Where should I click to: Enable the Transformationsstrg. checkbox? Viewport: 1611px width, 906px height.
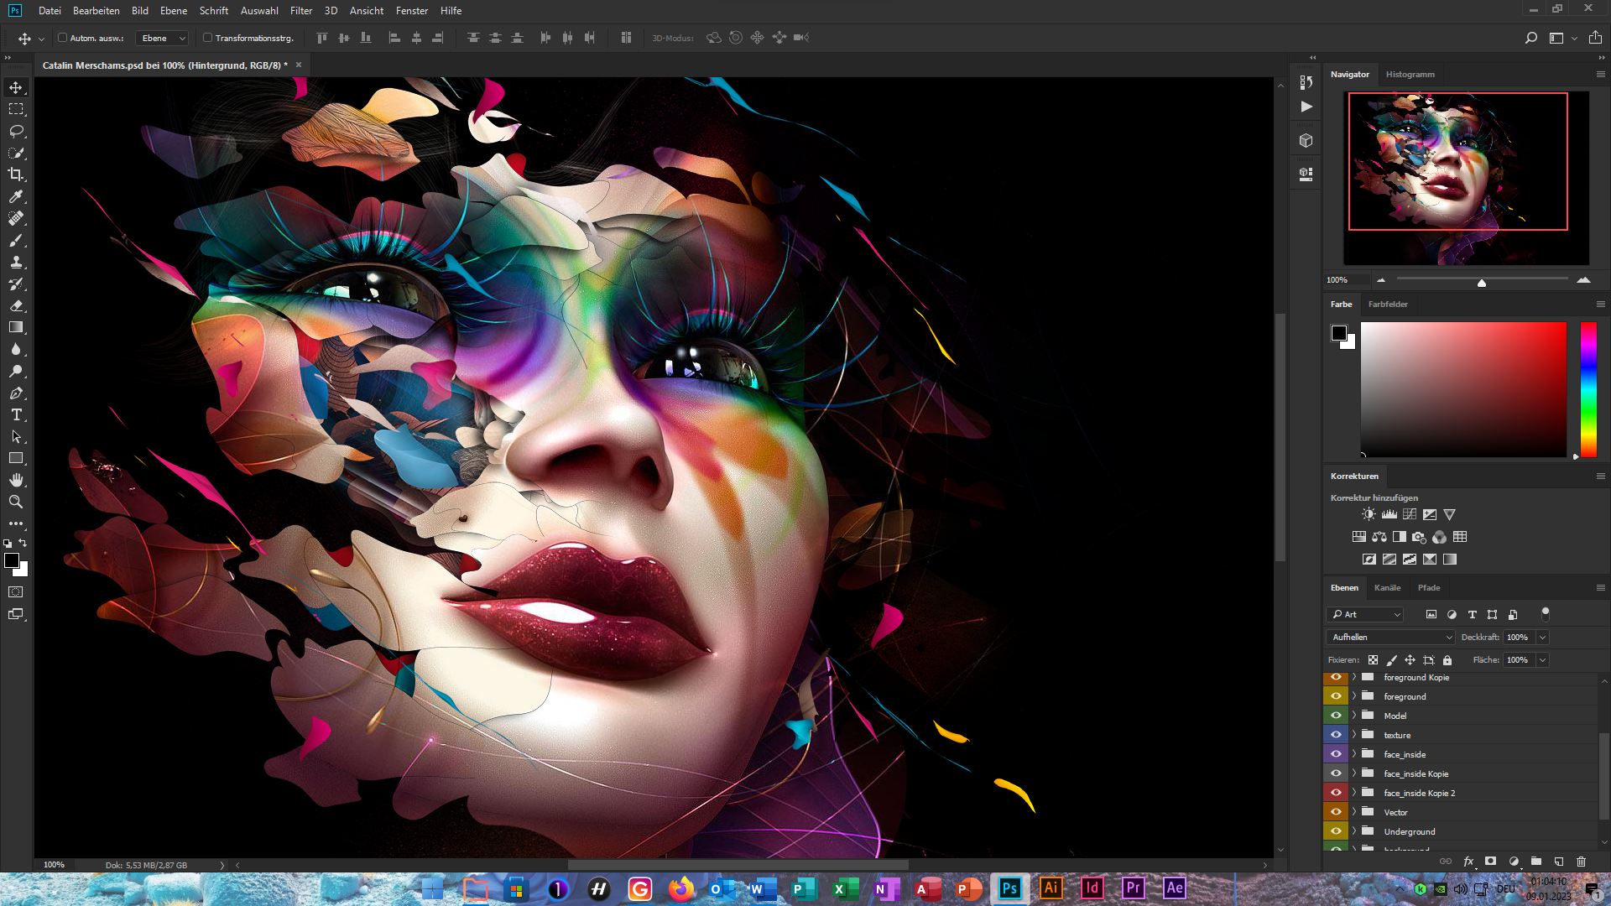click(x=207, y=38)
